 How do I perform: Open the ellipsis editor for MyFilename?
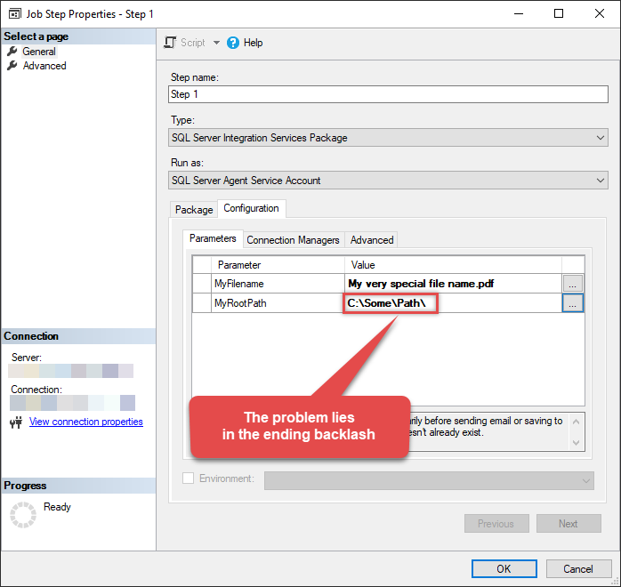tap(573, 284)
